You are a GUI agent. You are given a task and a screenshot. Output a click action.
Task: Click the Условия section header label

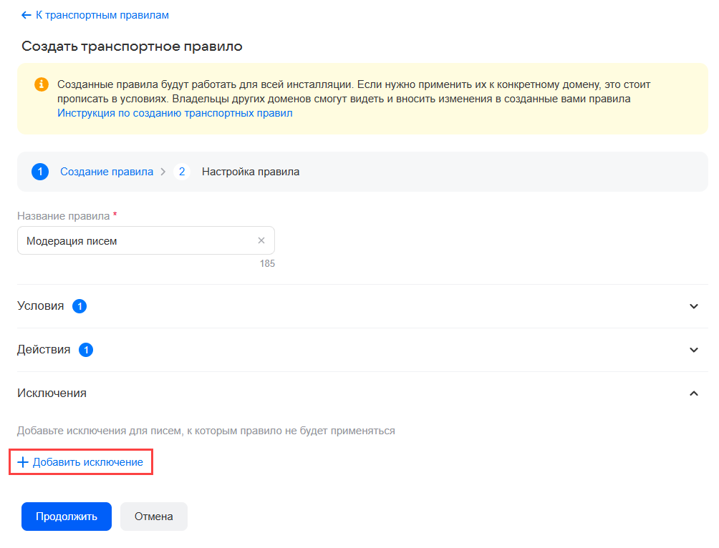click(x=40, y=306)
